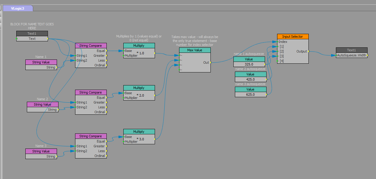This screenshot has width=376, height=179.
Task: Click the * 1.0 multiplier value
Action: coord(141,53)
